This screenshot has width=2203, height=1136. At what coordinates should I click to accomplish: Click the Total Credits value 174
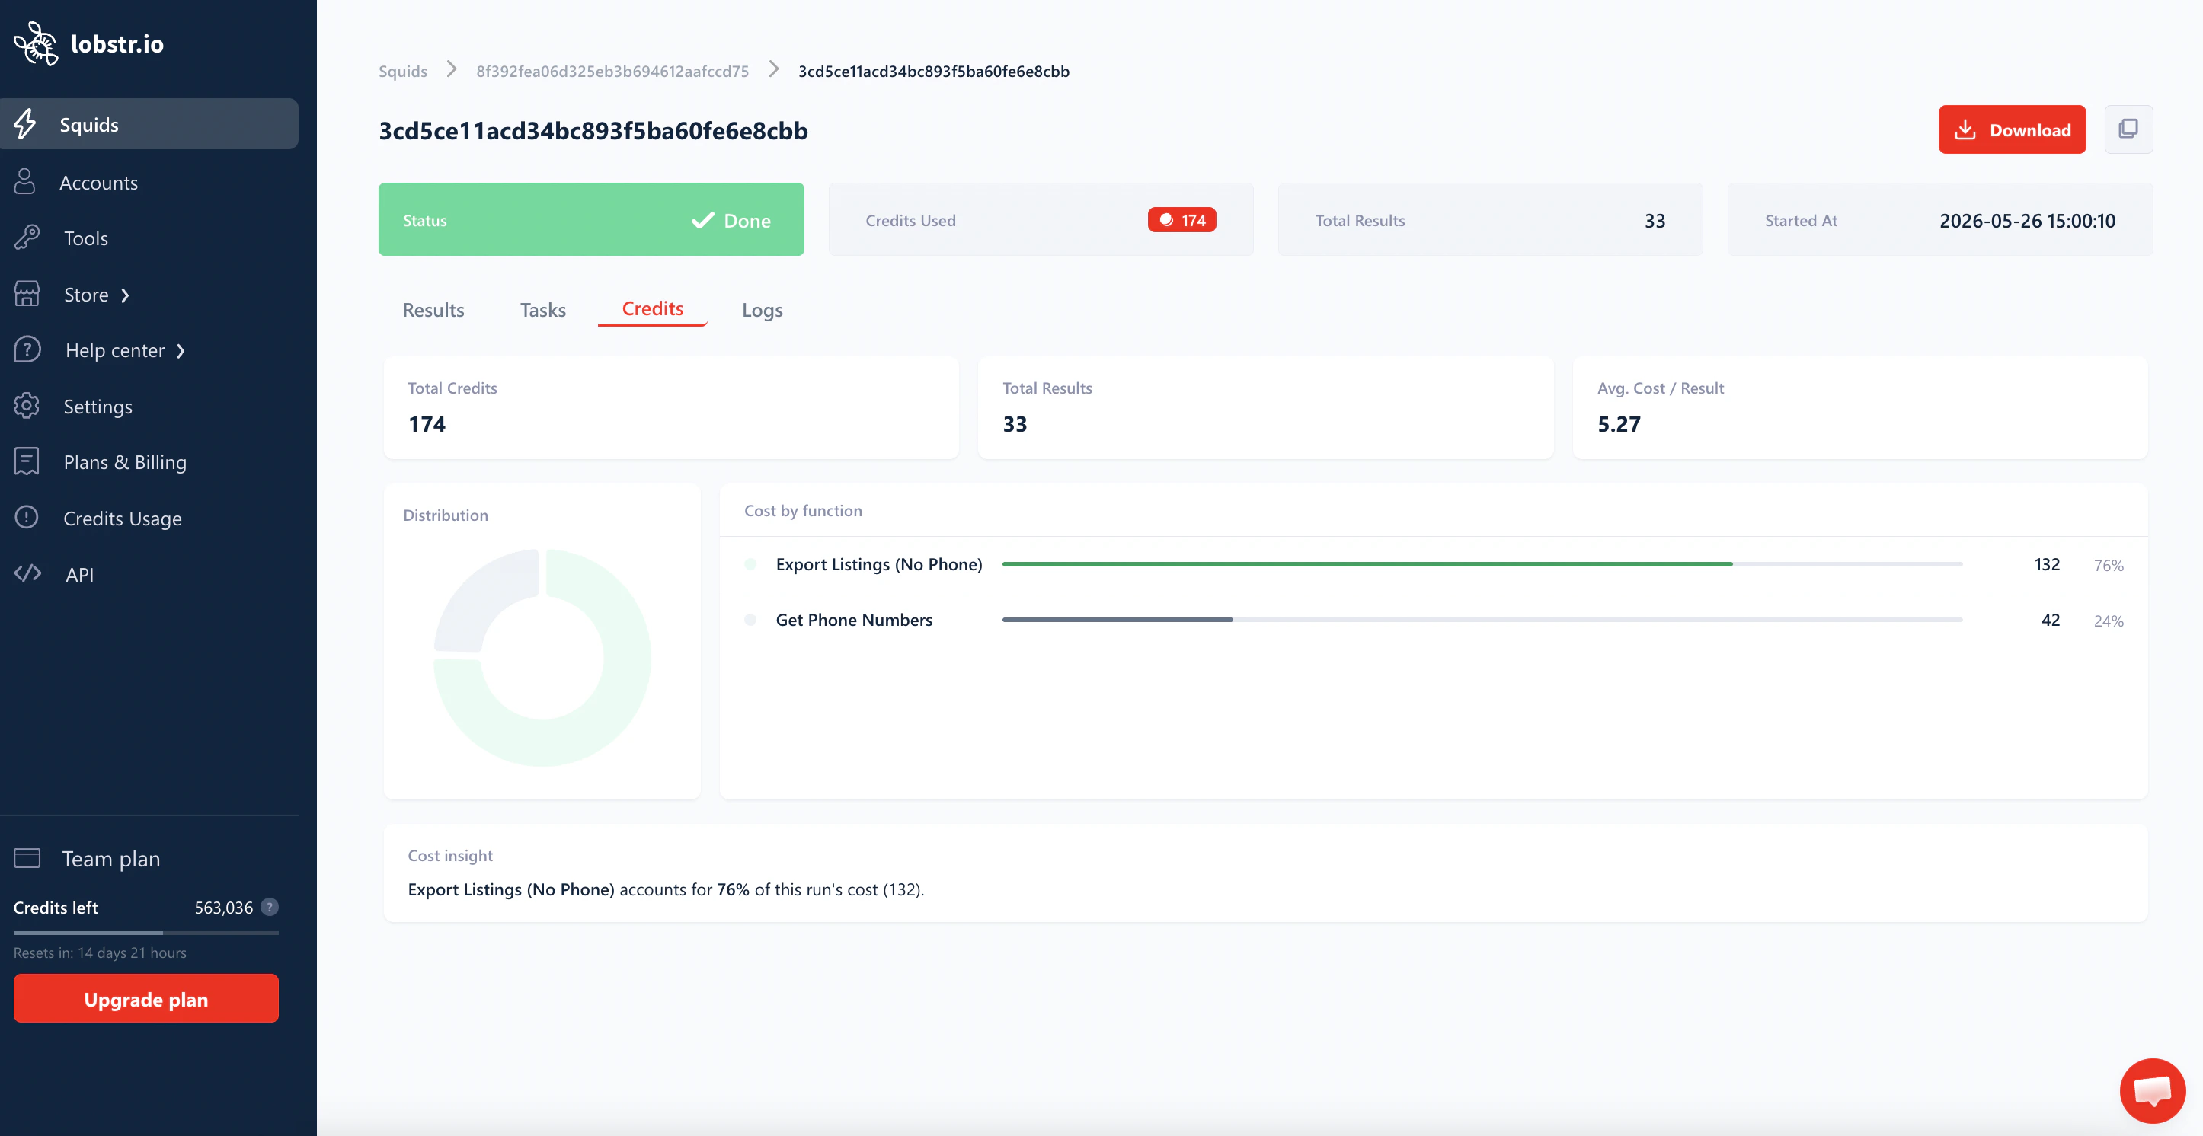[427, 424]
